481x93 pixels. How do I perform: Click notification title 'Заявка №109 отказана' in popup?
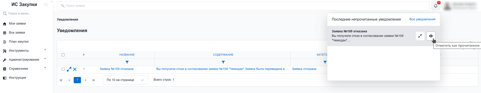point(349,31)
